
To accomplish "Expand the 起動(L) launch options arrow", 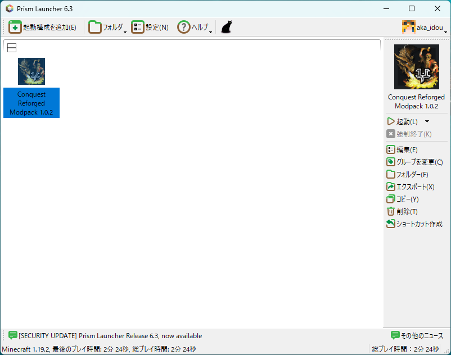I will [x=427, y=121].
